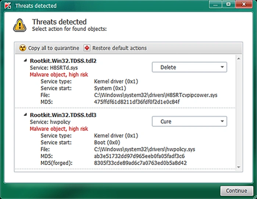Click the scrollbar down arrow

pos(239,167)
